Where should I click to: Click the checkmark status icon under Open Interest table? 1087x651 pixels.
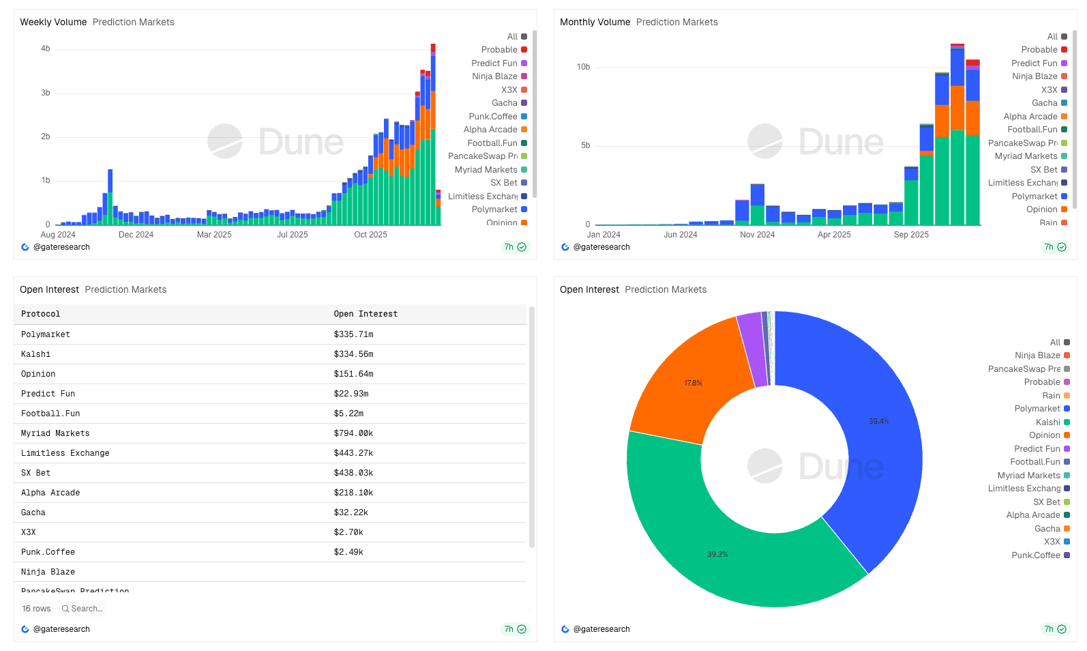point(522,629)
